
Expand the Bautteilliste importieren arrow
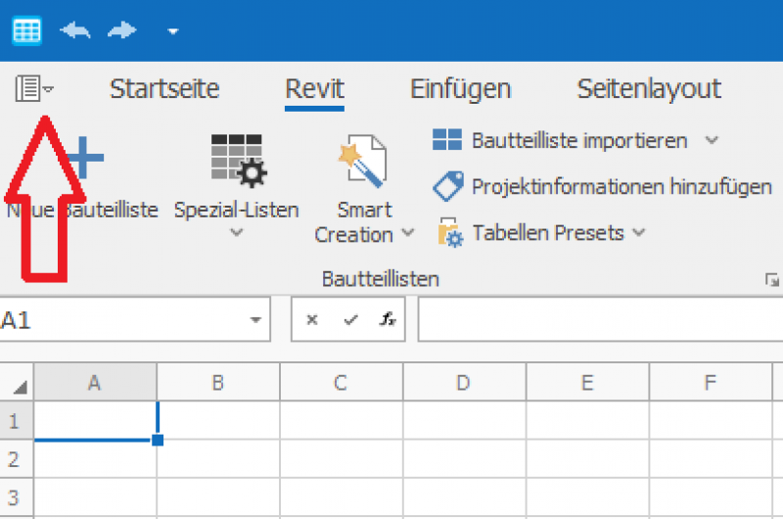coord(712,140)
